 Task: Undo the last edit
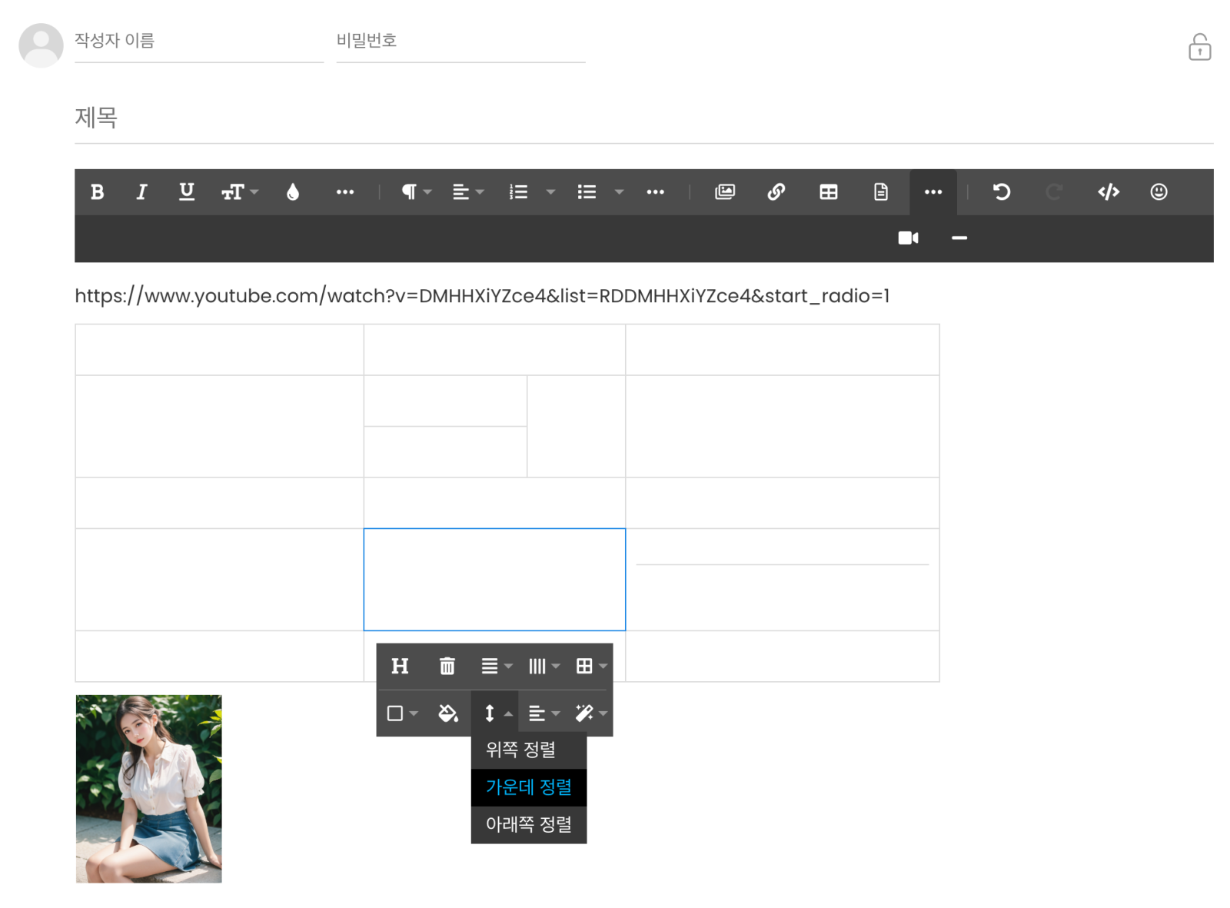click(1001, 192)
